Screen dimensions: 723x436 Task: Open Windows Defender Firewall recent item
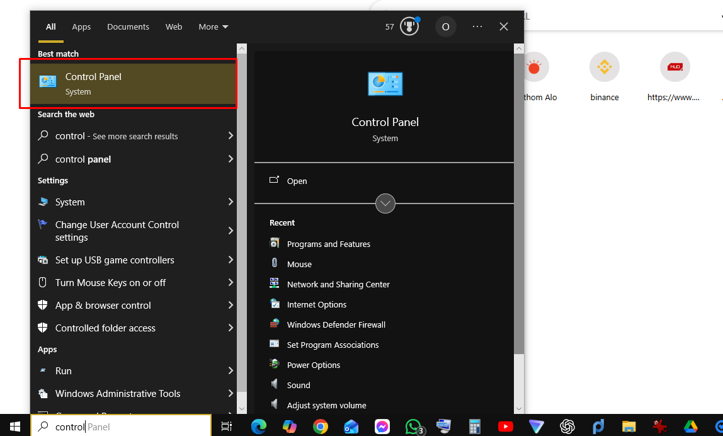coord(336,324)
